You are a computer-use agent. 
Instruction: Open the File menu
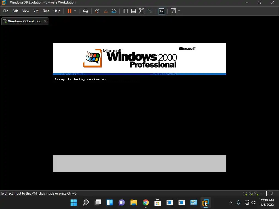pos(6,11)
